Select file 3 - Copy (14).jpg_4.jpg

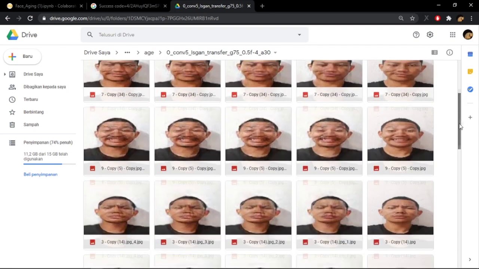tap(116, 215)
